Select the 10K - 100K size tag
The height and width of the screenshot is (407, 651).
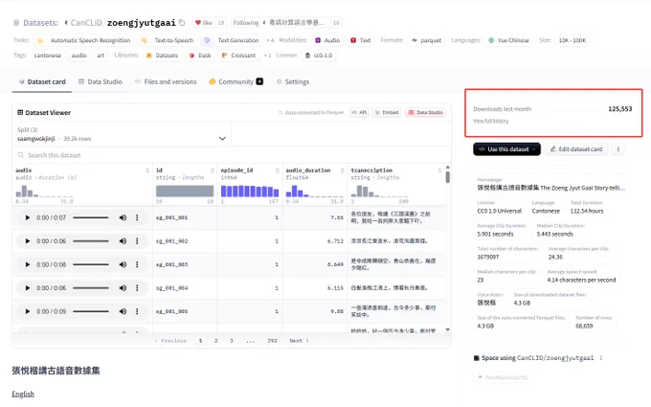click(572, 40)
